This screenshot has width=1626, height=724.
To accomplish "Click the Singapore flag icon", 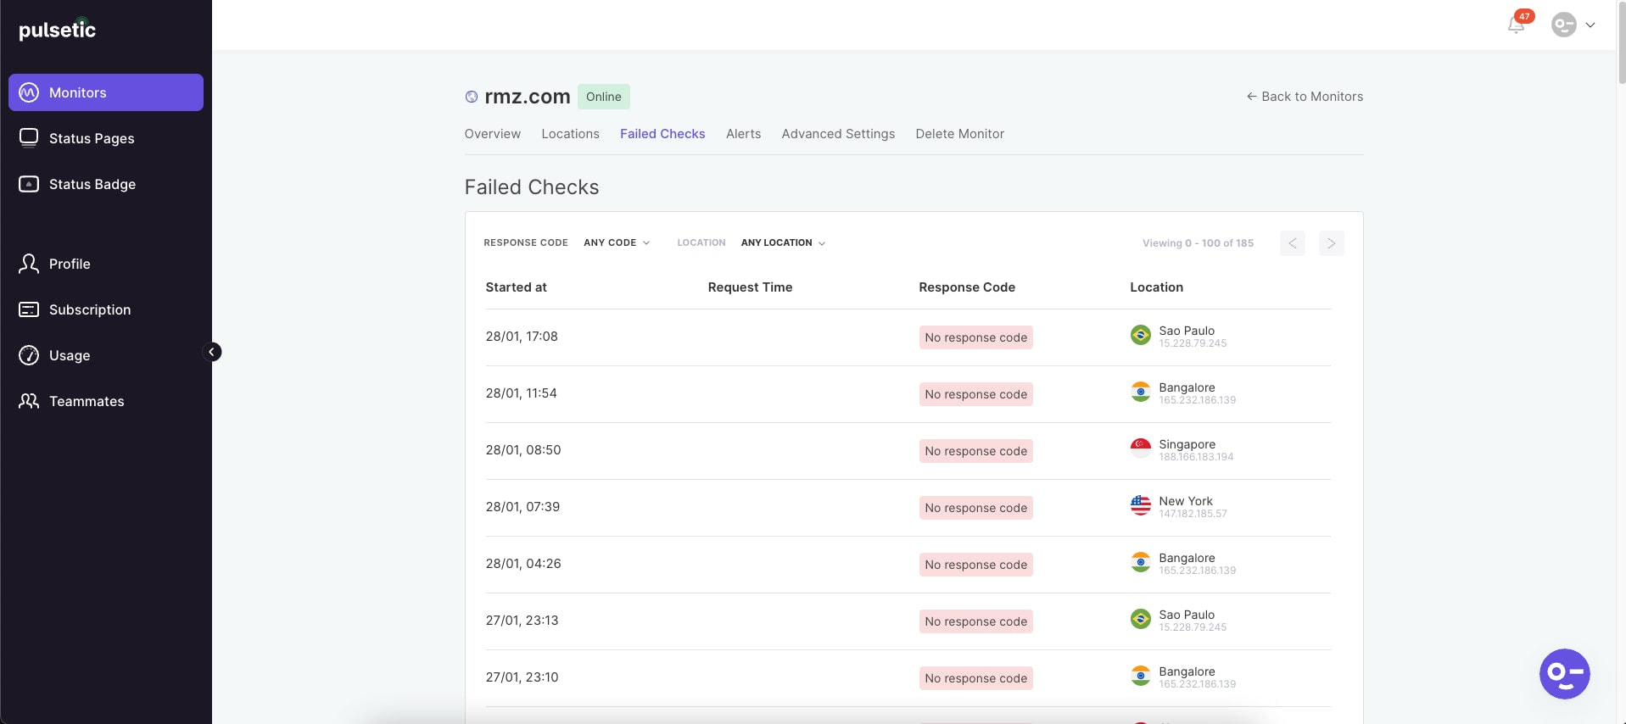I will click(1141, 448).
